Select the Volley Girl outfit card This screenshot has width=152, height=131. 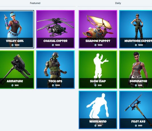pos(17,29)
